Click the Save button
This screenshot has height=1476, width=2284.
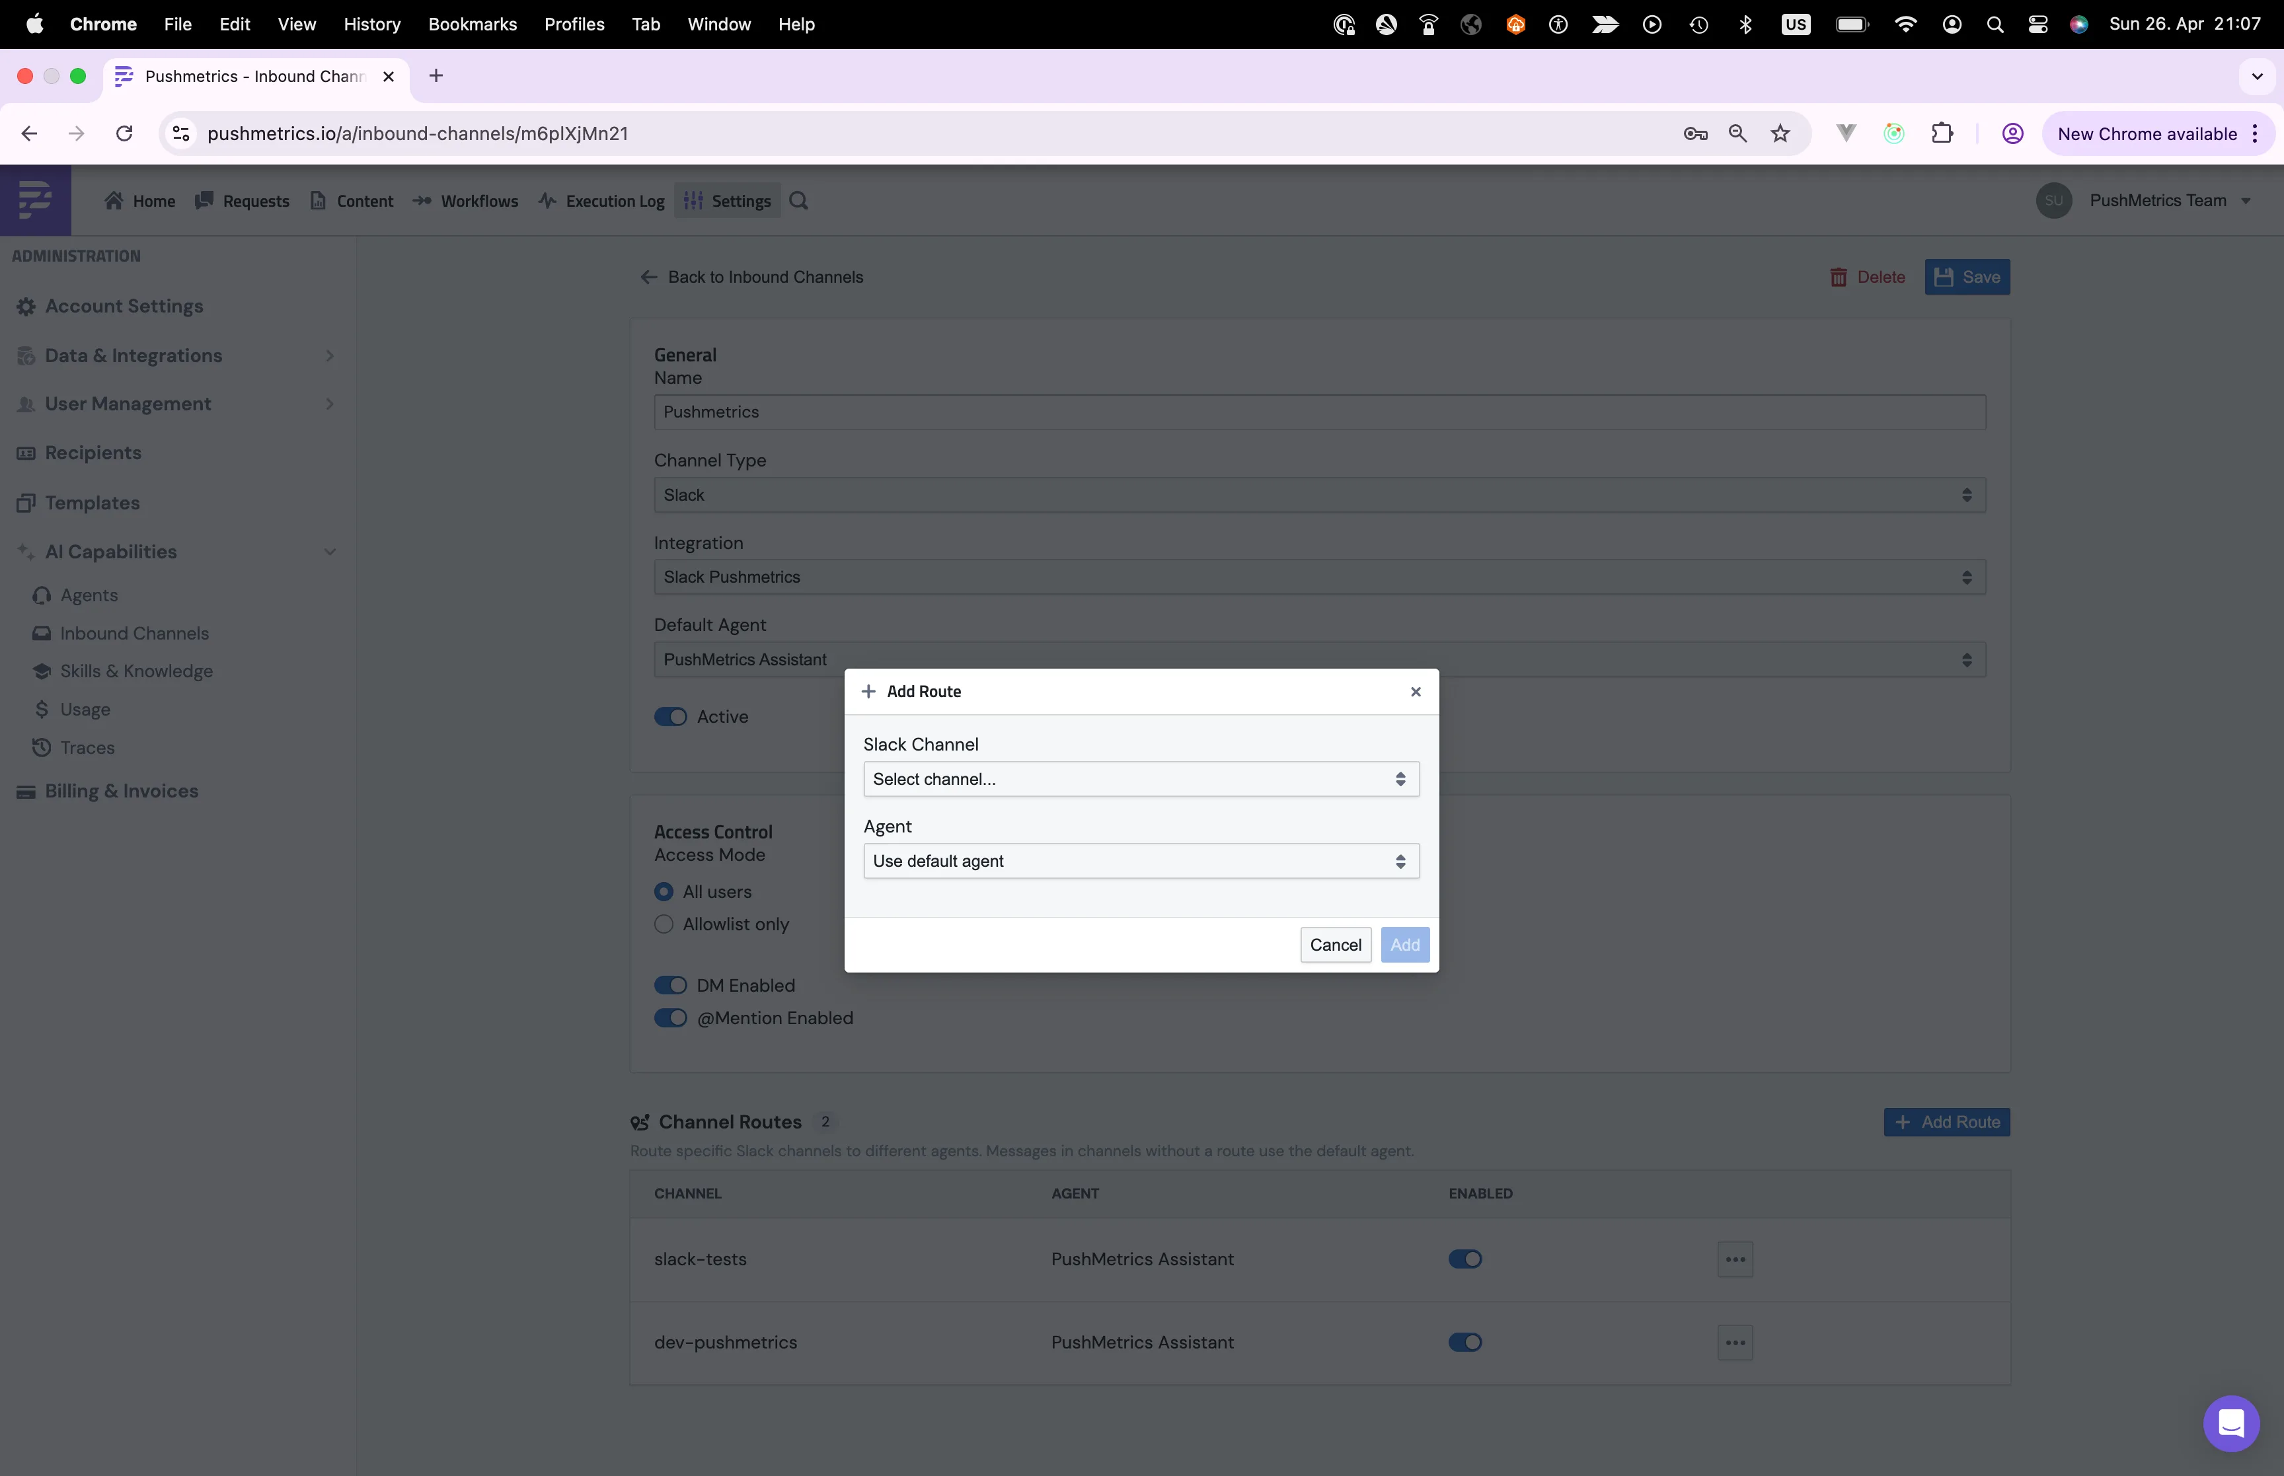[1967, 277]
